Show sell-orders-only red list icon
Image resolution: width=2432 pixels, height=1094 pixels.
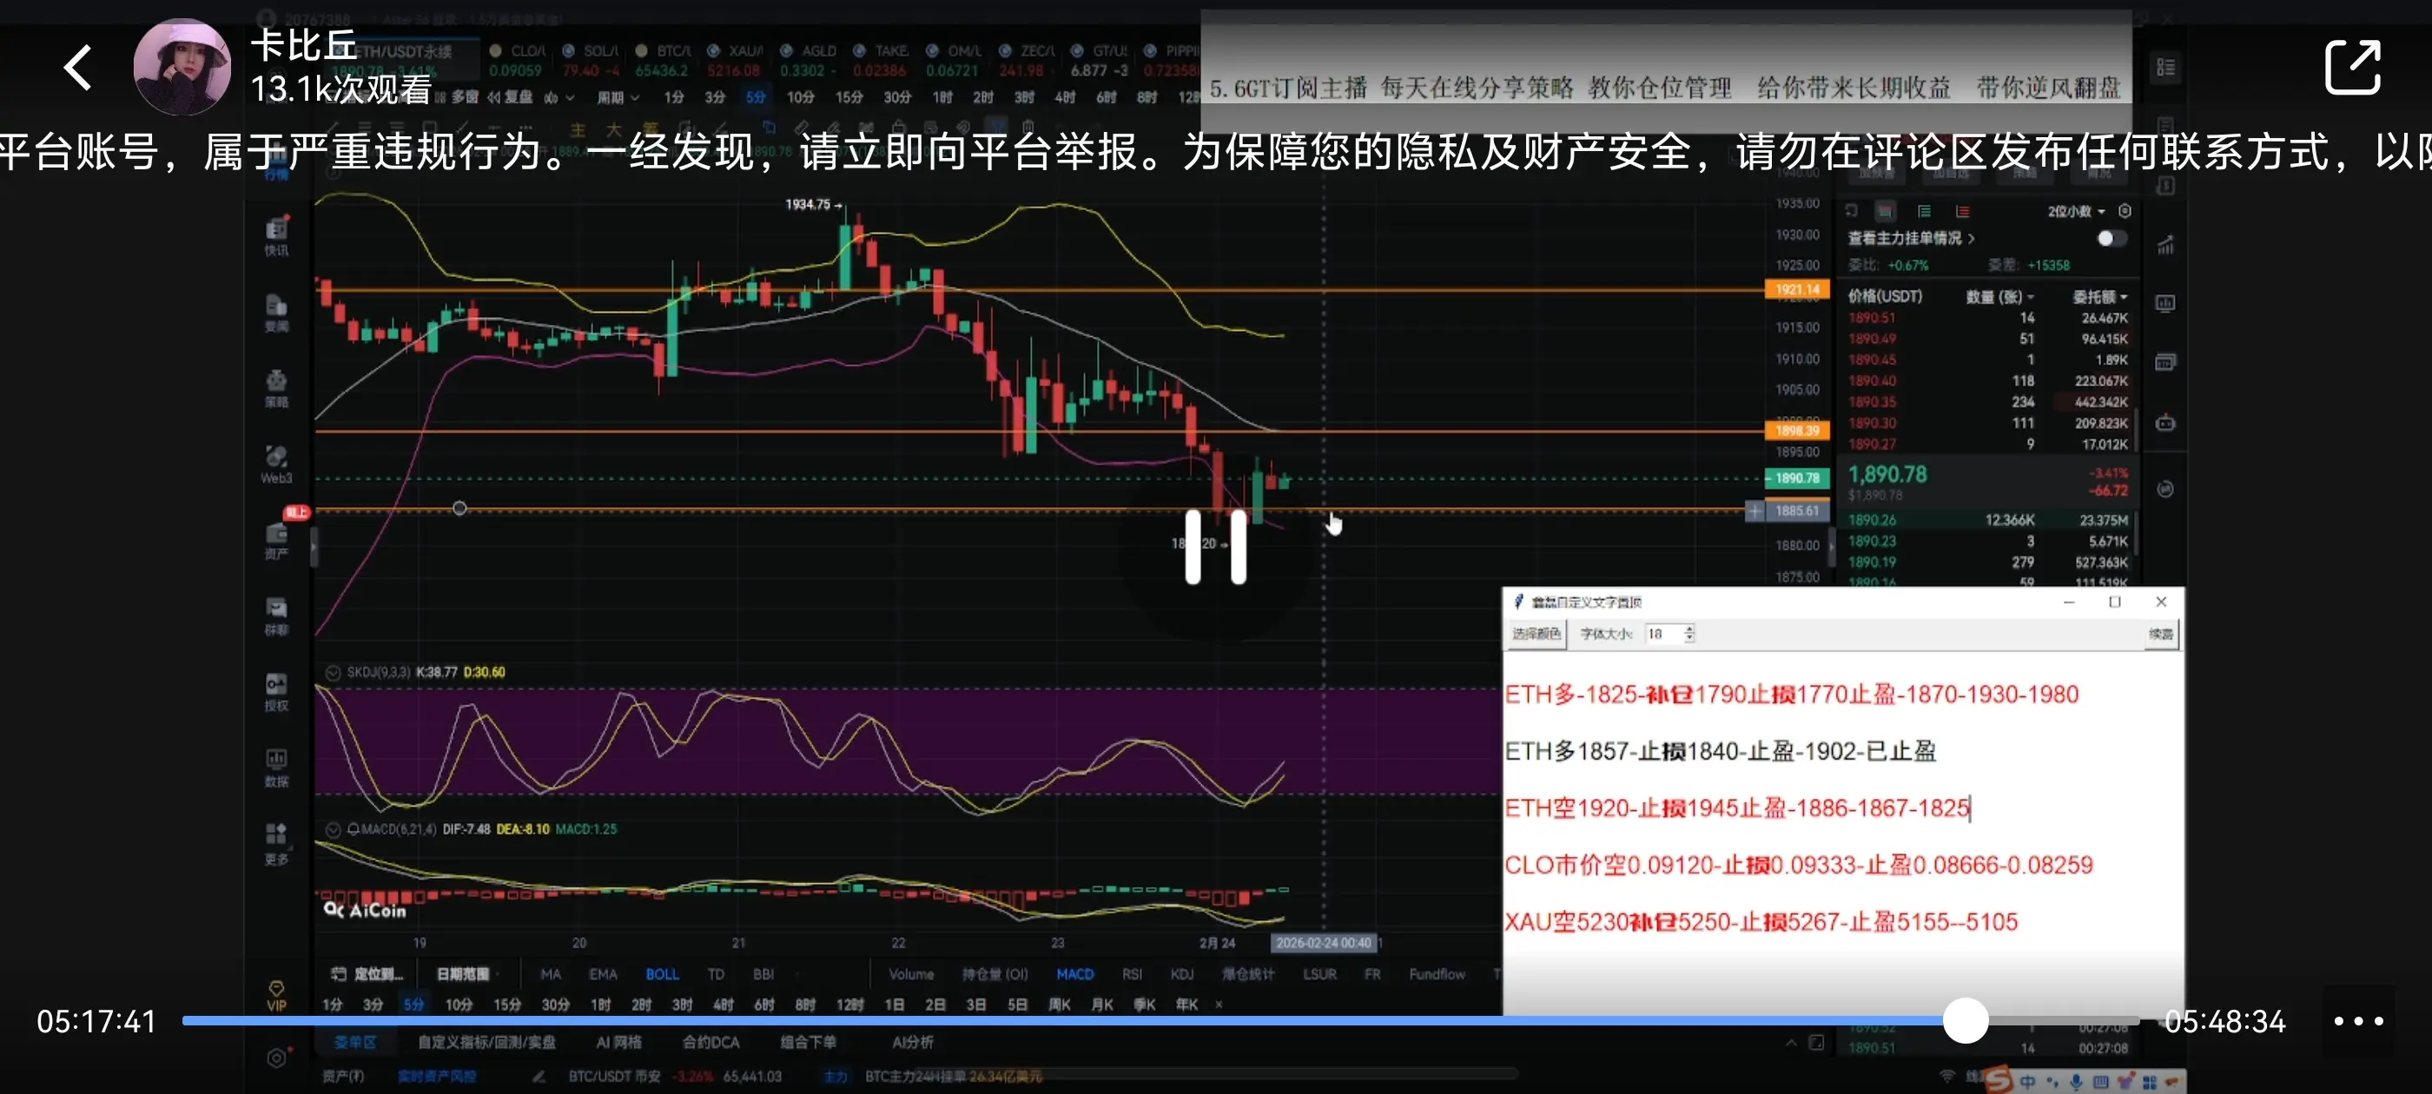point(1963,212)
